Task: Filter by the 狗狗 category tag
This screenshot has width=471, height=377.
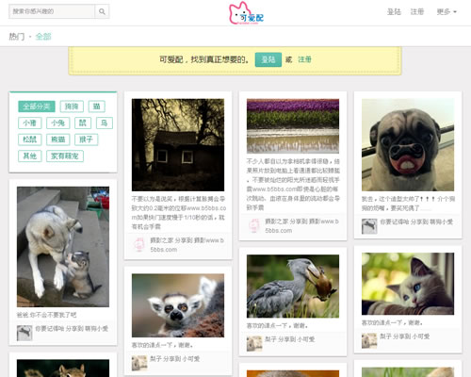Action: coord(72,107)
